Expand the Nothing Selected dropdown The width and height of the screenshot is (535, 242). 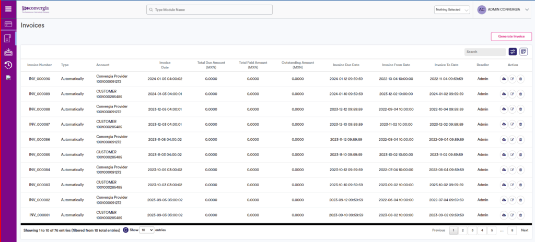coord(452,9)
